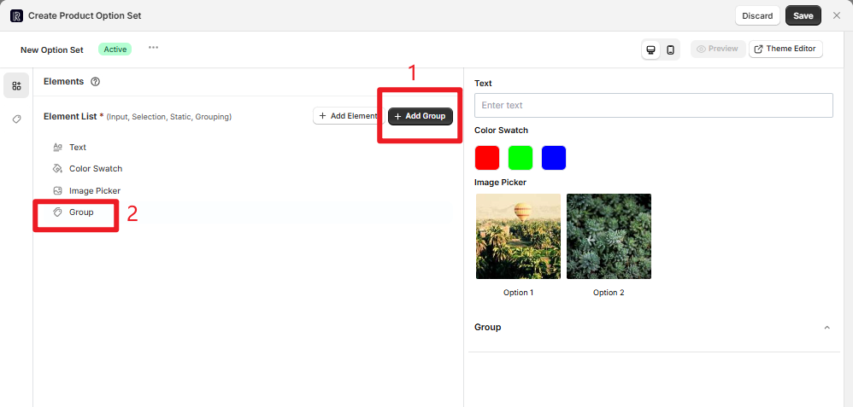853x407 pixels.
Task: Toggle the Active status badge
Action: pos(115,49)
